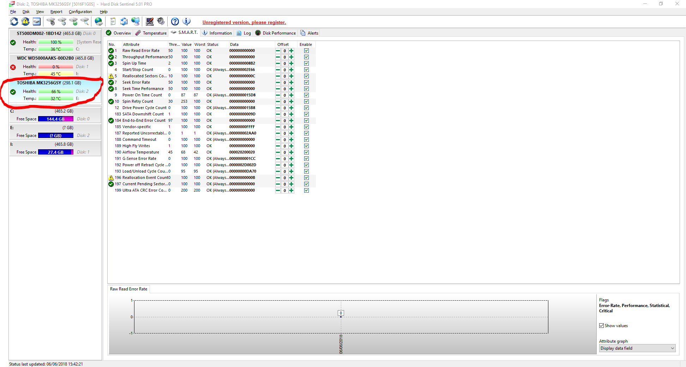This screenshot has width=686, height=367.
Task: Click the Worst column header
Action: pyautogui.click(x=200, y=44)
